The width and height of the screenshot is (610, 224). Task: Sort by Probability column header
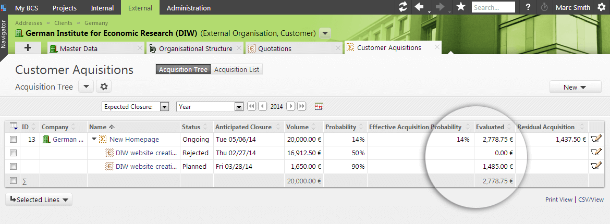341,127
